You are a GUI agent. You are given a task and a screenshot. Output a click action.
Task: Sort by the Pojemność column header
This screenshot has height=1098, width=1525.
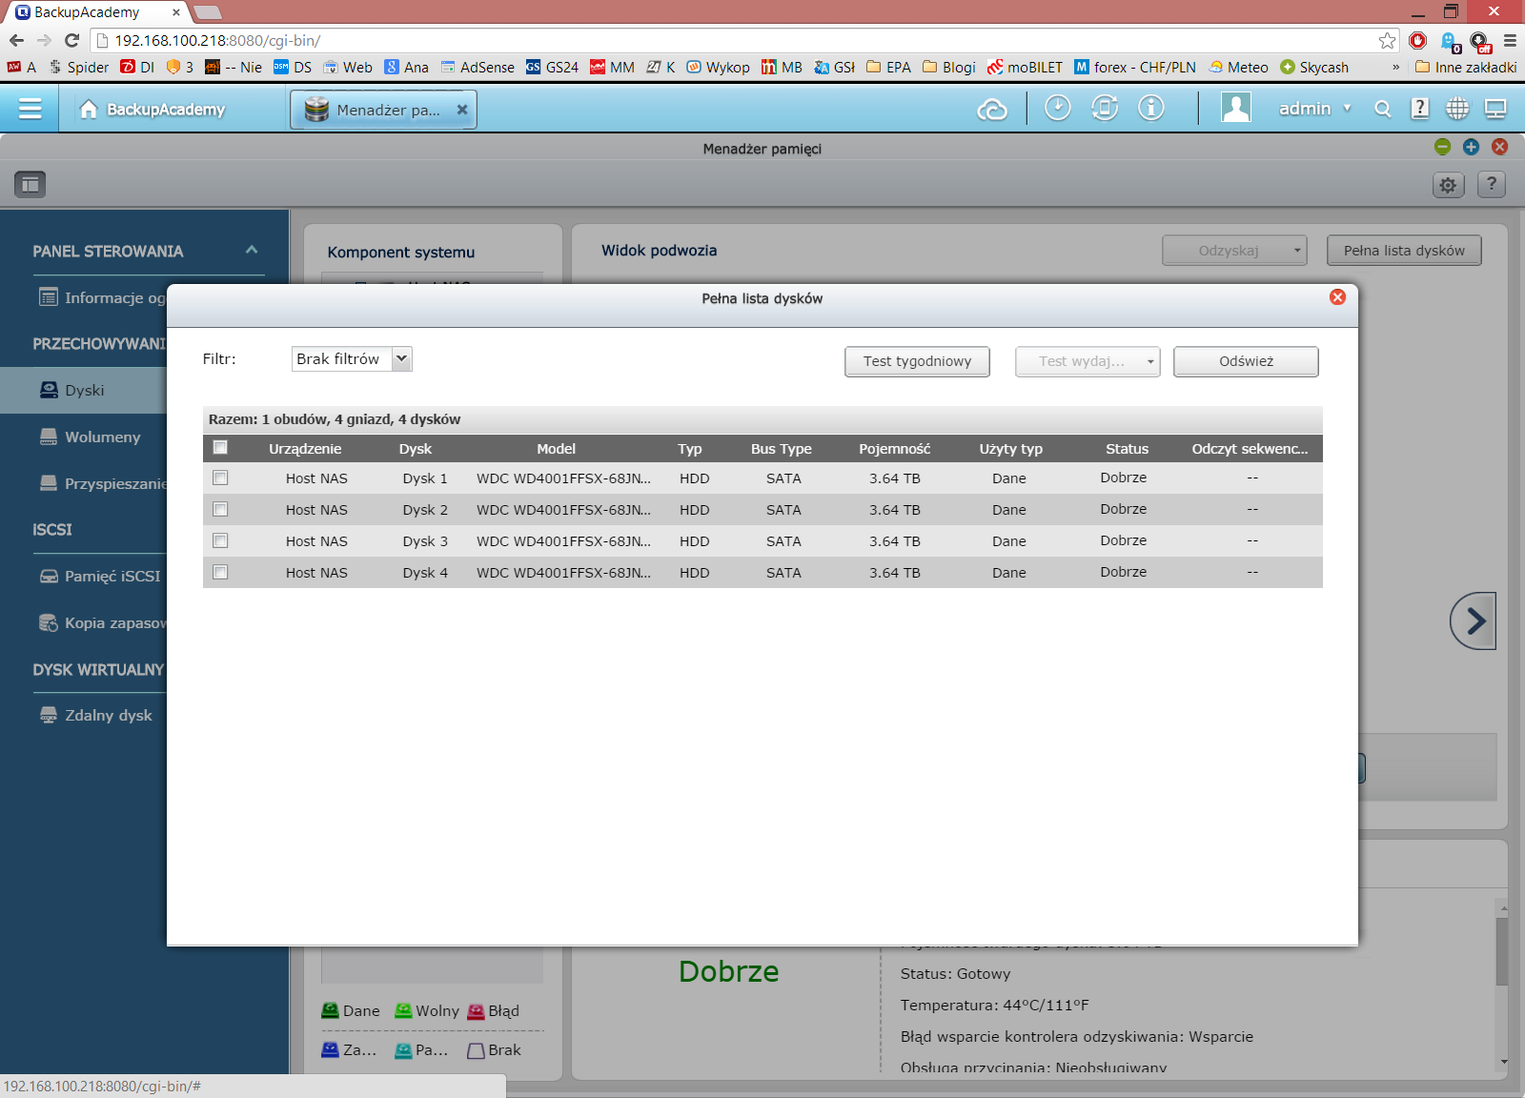[x=894, y=448]
